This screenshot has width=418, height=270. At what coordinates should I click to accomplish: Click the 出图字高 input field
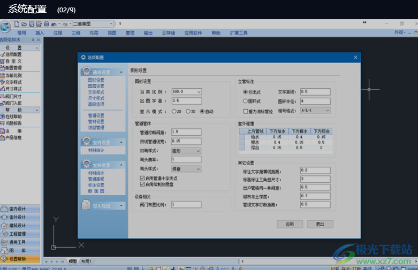pyautogui.click(x=187, y=101)
